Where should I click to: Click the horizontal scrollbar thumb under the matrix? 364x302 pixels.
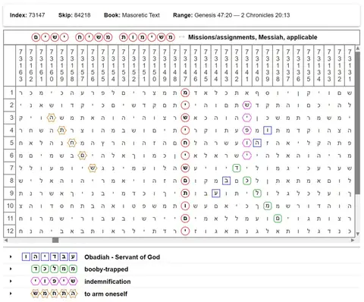pos(55,240)
